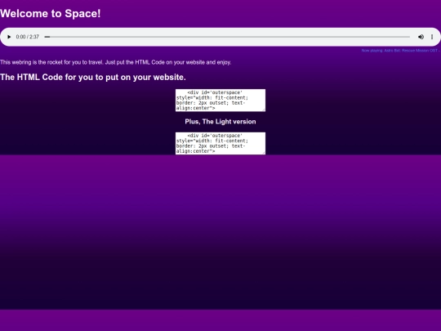Mute the audio player volume
Screen dimensions: 441x331
click(421, 37)
